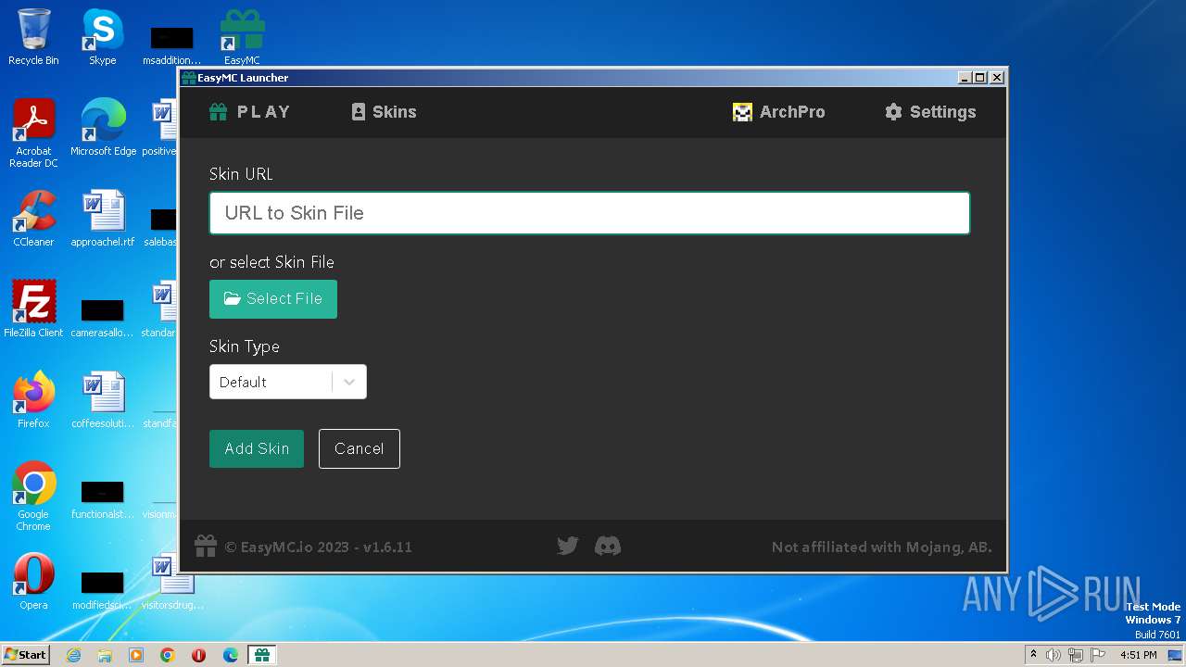This screenshot has width=1186, height=667.
Task: Open the ArchPro account menu
Action: coord(778,112)
